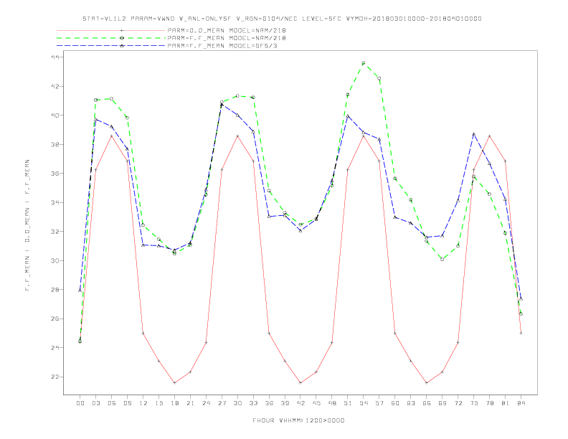
Task: Click x-axis forecast hour label 78
Action: 489,403
